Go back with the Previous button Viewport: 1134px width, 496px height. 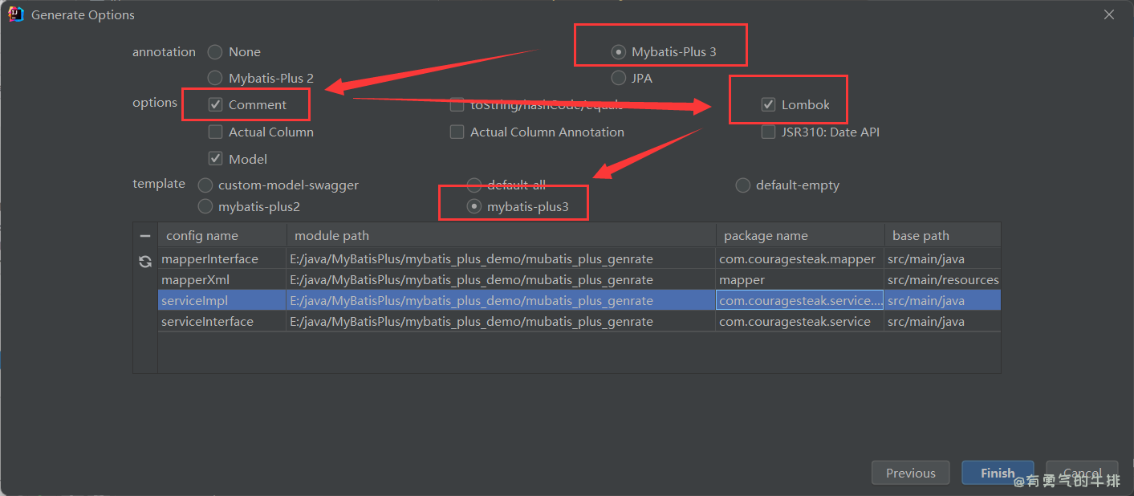(x=910, y=473)
